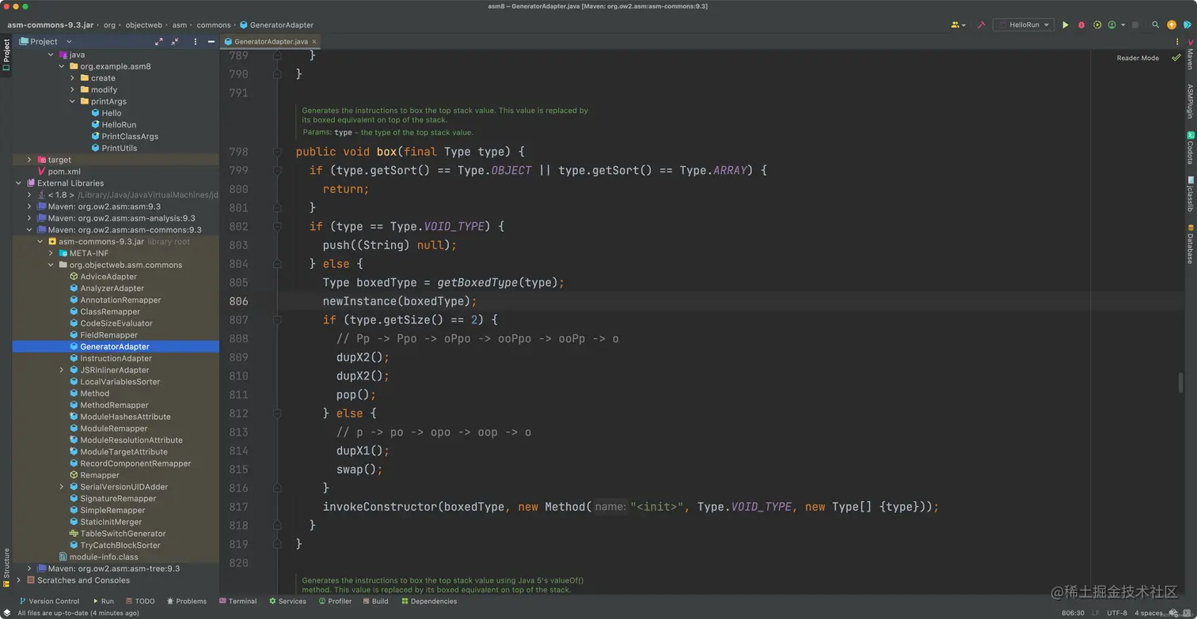Expand JSRInlinerAdapter class node

coord(62,370)
